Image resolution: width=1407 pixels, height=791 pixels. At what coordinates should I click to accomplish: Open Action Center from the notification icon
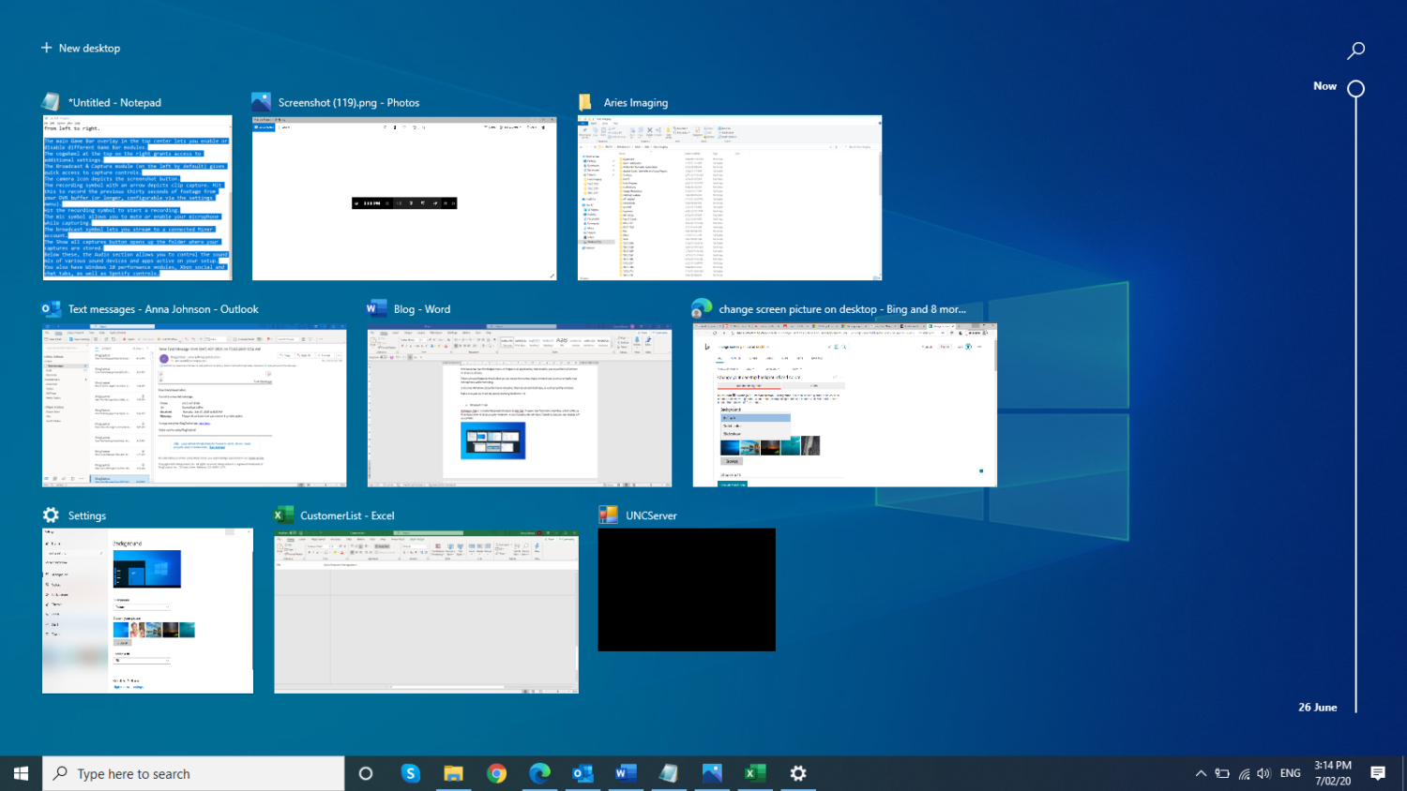[x=1377, y=773]
